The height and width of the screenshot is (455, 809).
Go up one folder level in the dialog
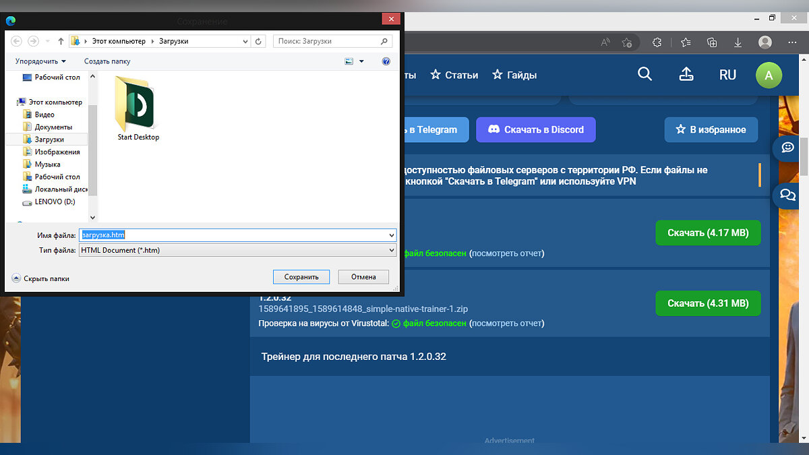coord(61,41)
